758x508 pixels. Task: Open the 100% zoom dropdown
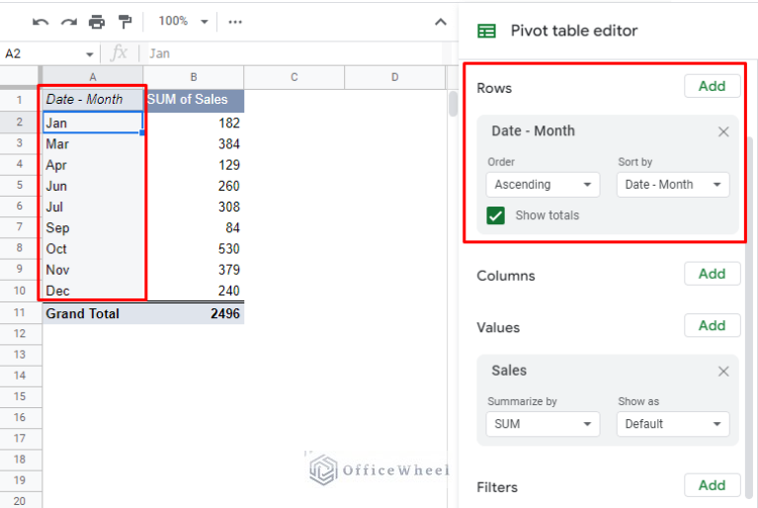pyautogui.click(x=184, y=21)
